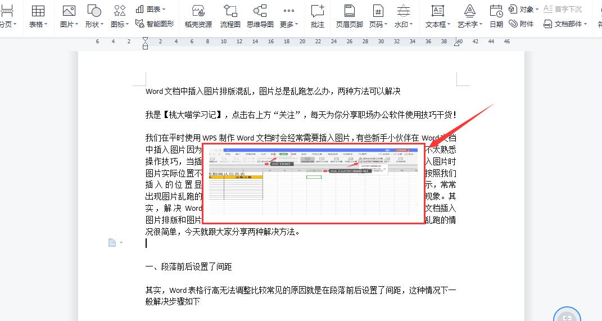
Task: Click the 艺术字 (WordArt) icon
Action: (469, 11)
